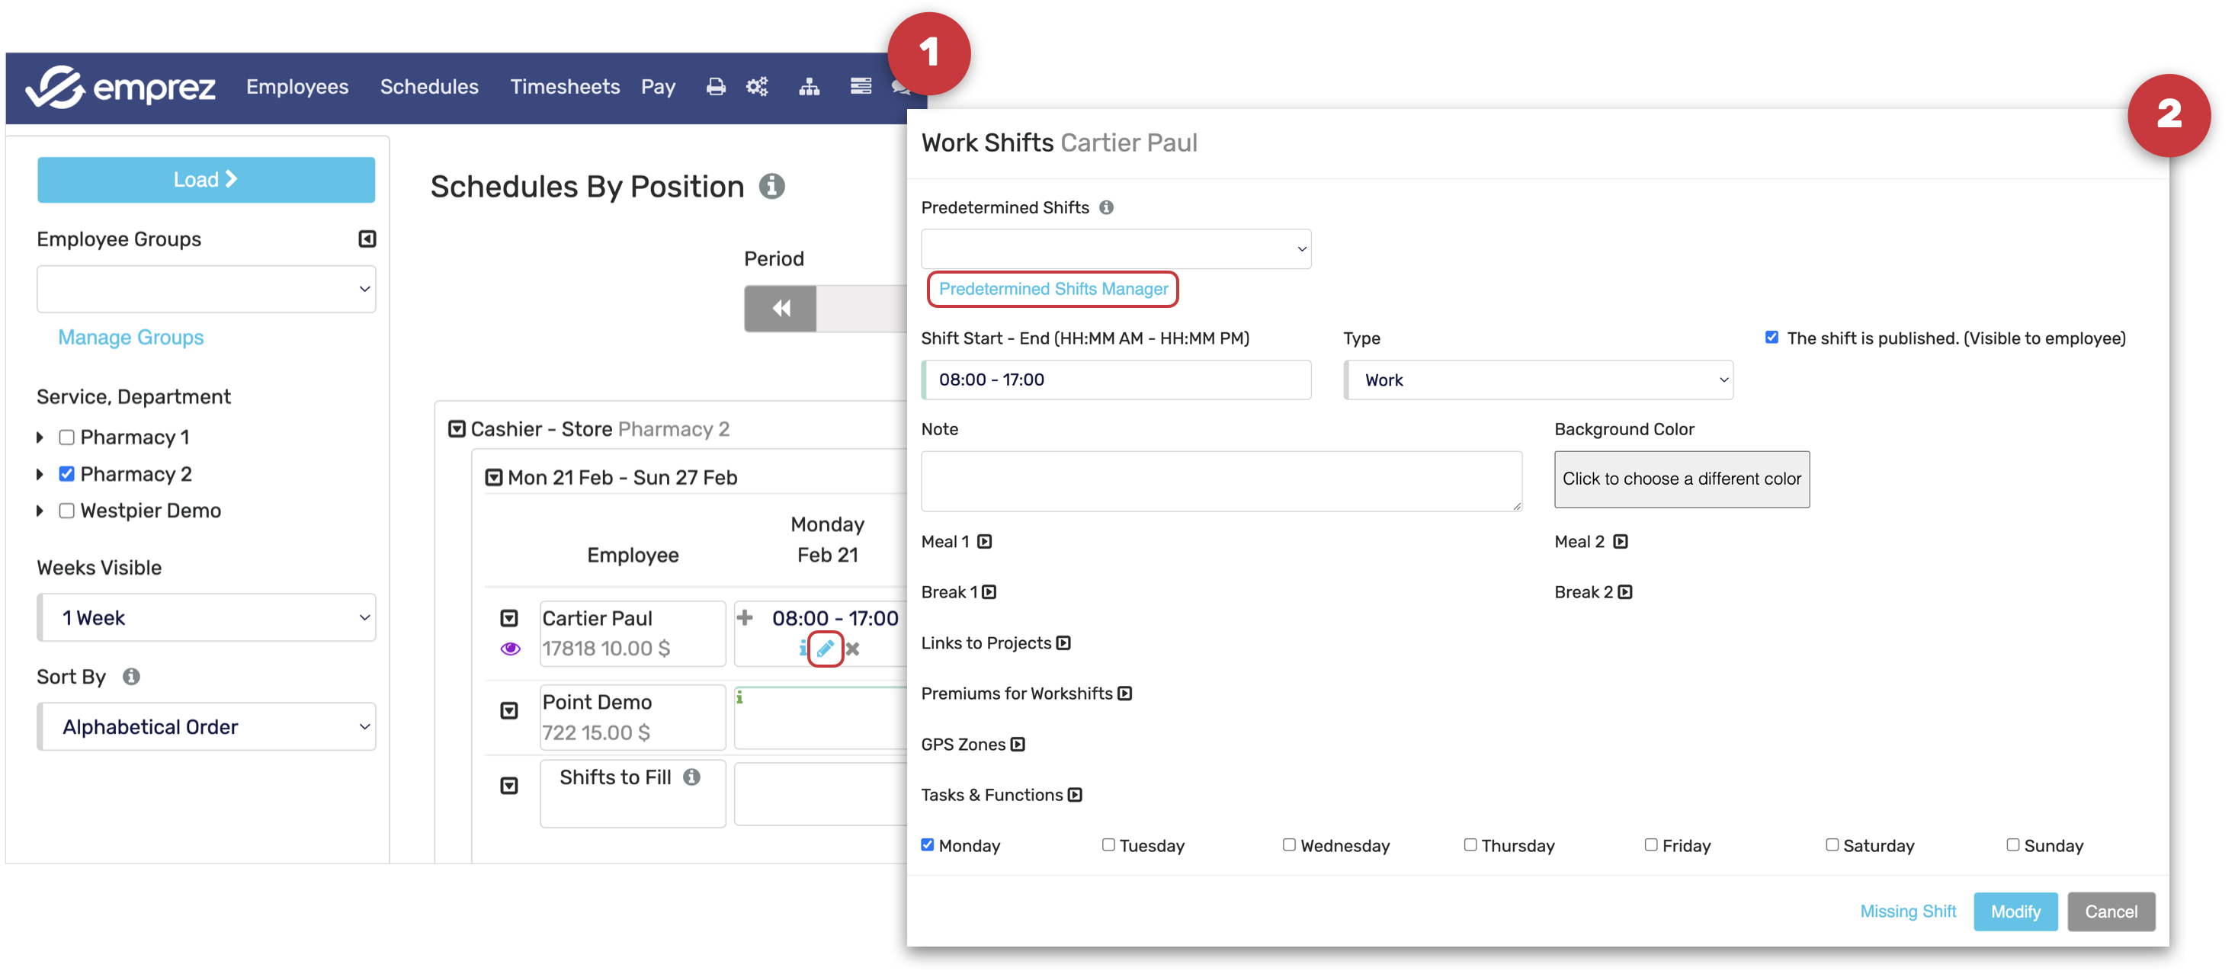
Task: Open the Timesheets menu
Action: pos(565,87)
